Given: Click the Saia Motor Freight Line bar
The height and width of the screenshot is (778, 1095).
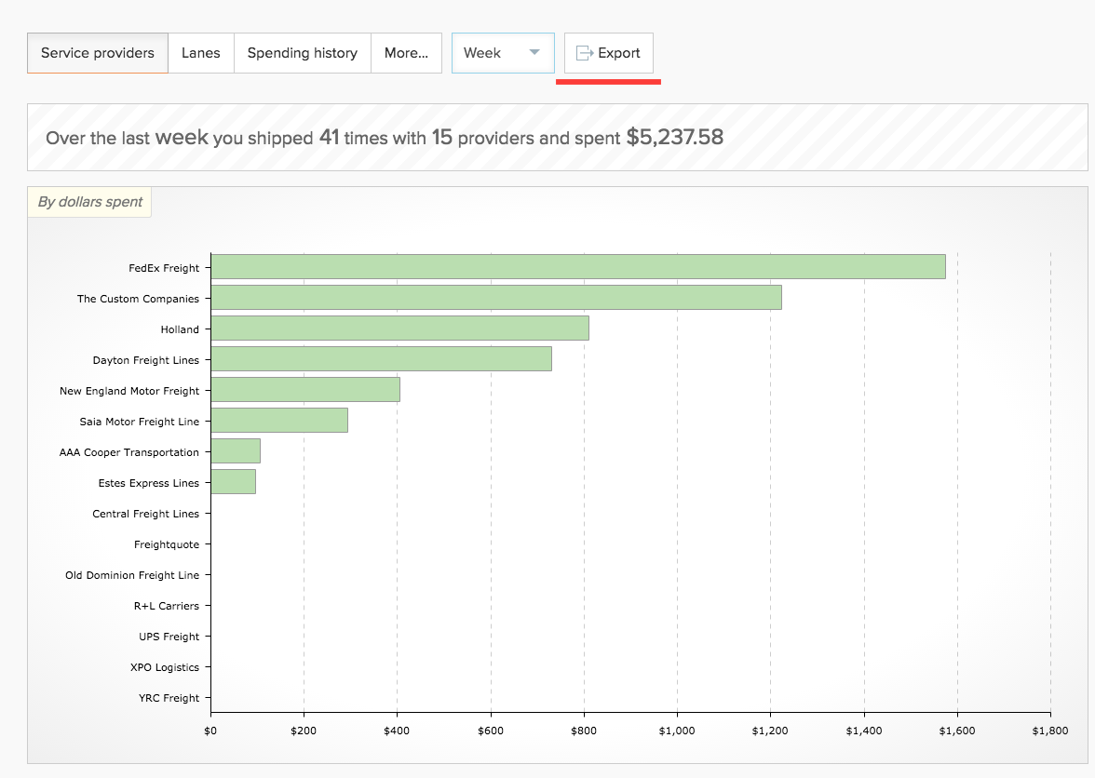Looking at the screenshot, I should click(x=279, y=420).
